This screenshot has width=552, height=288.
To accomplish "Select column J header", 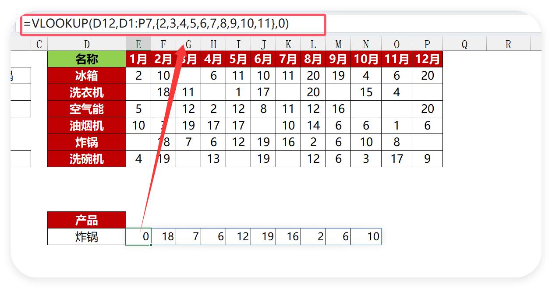I will pos(263,44).
